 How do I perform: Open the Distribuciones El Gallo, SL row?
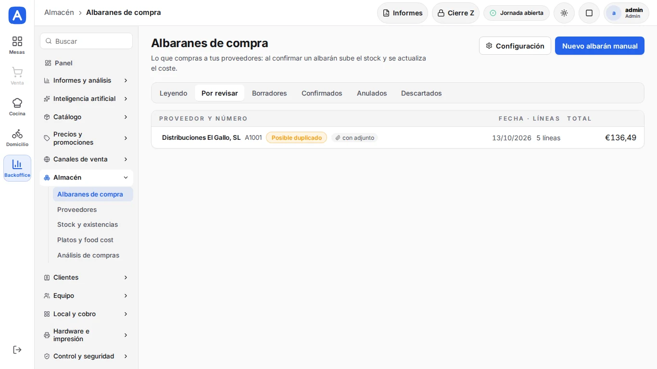398,137
